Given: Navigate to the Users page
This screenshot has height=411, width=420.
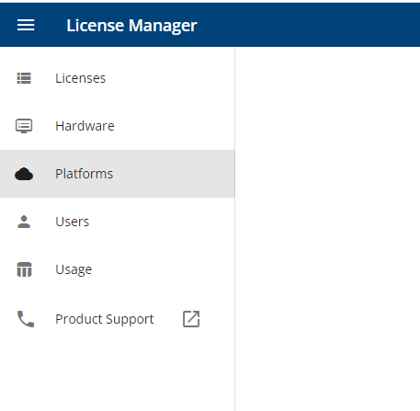Looking at the screenshot, I should (73, 222).
